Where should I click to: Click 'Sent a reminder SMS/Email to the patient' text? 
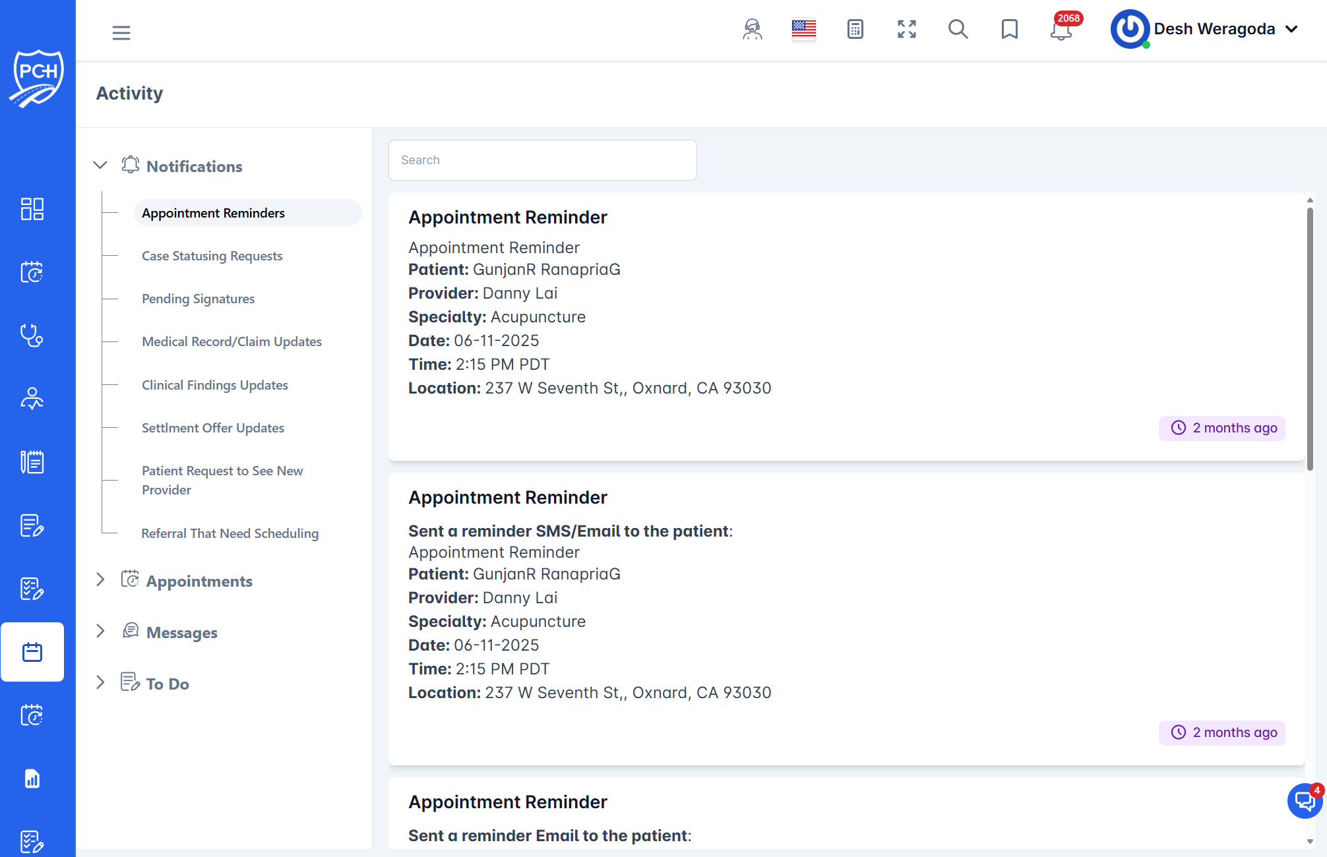(570, 531)
